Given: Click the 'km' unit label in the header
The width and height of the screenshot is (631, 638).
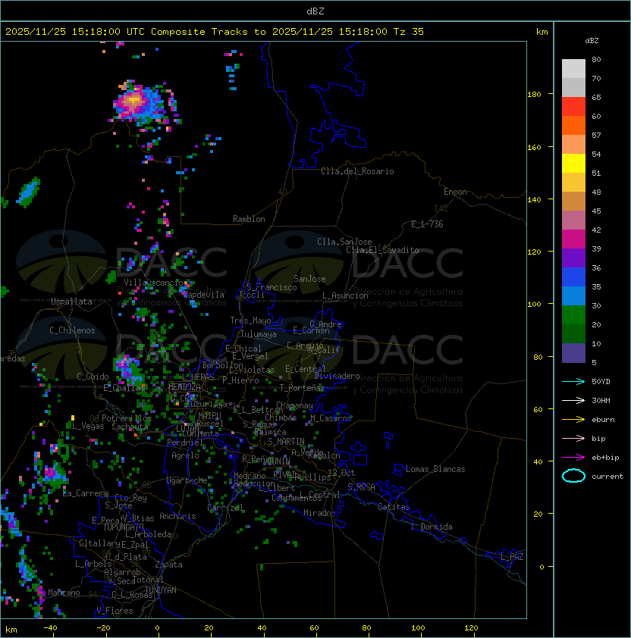Looking at the screenshot, I should pyautogui.click(x=542, y=32).
